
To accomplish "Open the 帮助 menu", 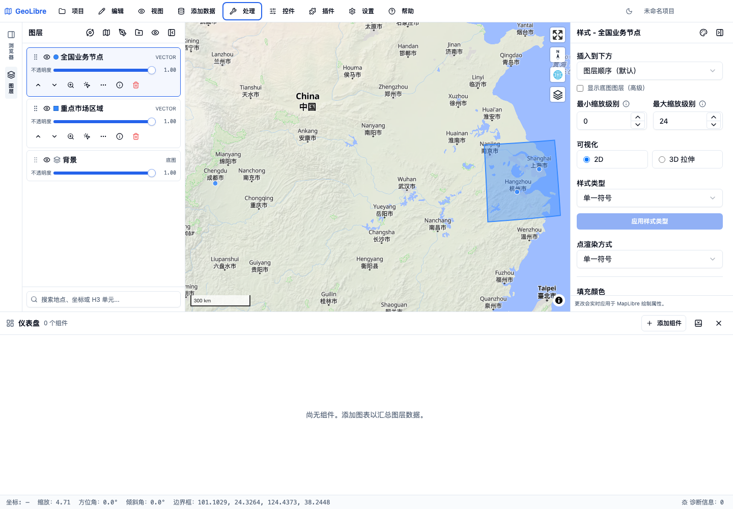I will tap(401, 11).
